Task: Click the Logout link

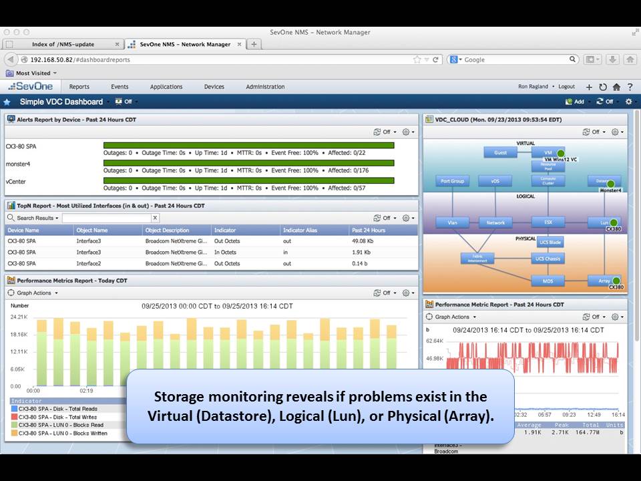Action: pos(567,87)
